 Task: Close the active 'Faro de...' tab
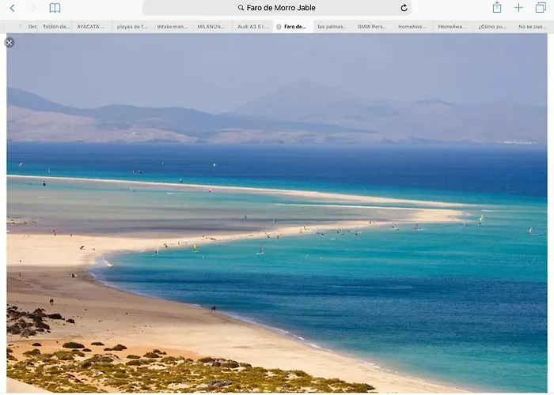[279, 26]
